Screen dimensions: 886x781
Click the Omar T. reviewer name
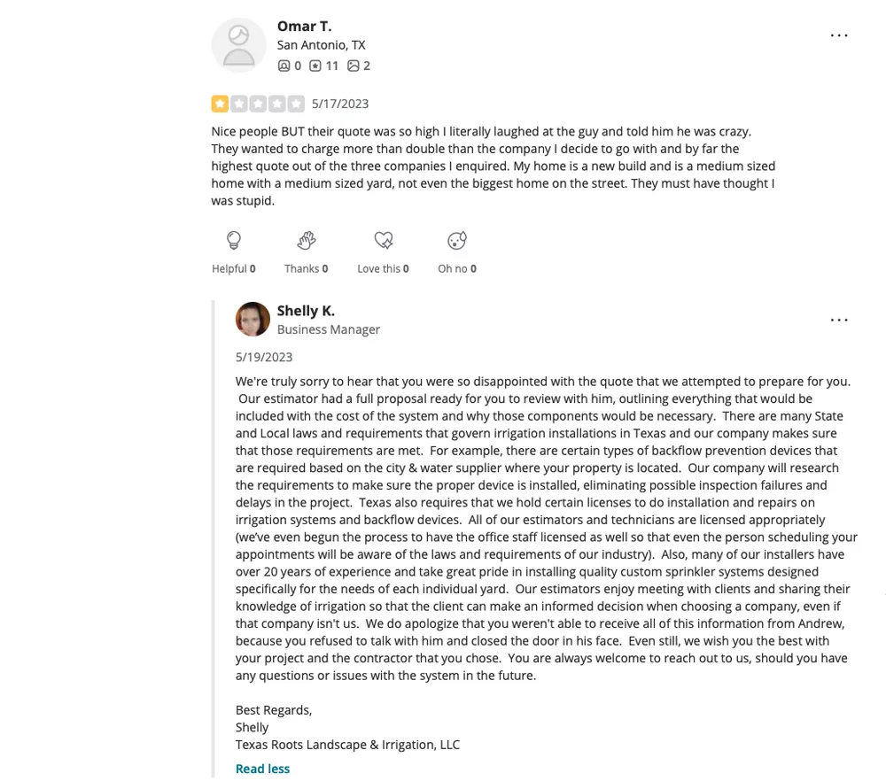pyautogui.click(x=304, y=27)
